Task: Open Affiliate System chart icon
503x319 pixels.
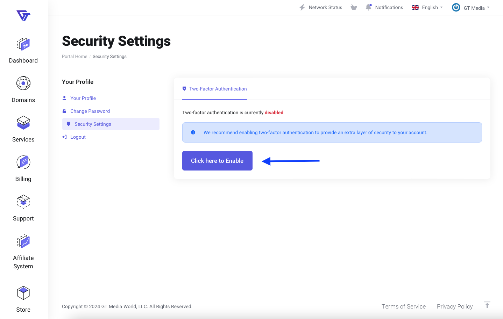Action: pyautogui.click(x=23, y=241)
